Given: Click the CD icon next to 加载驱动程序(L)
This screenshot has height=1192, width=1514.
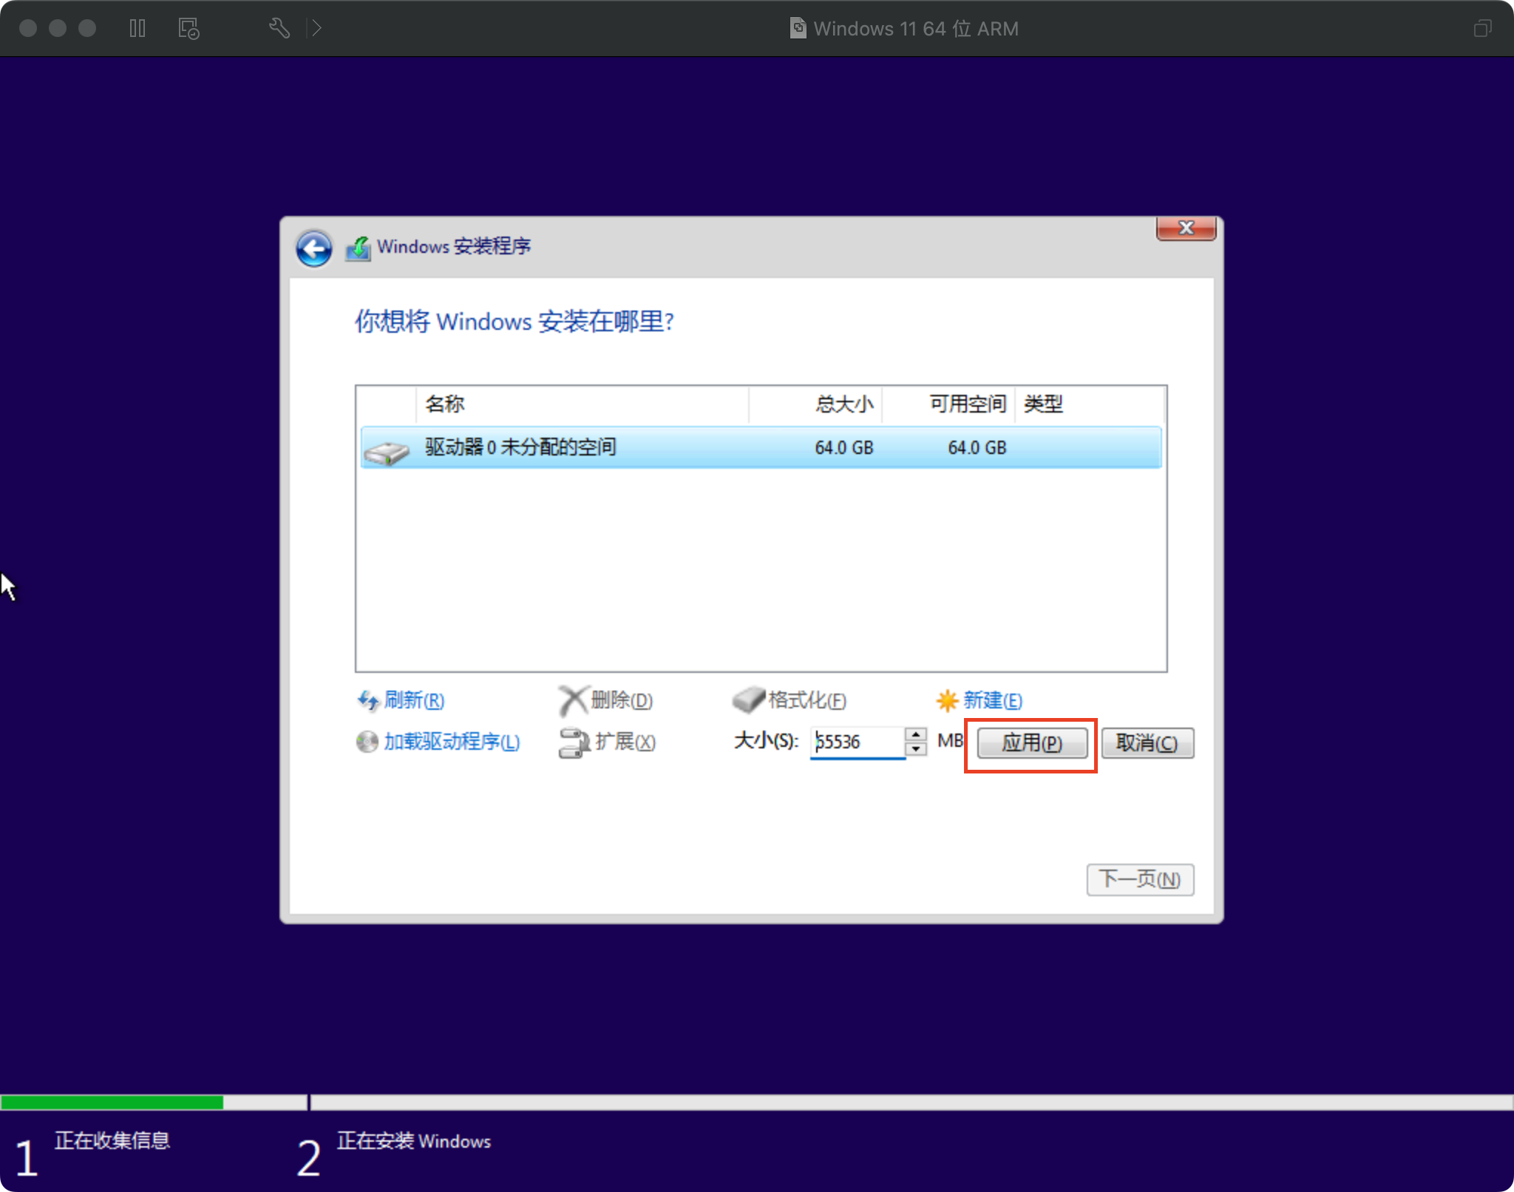Looking at the screenshot, I should coord(367,742).
